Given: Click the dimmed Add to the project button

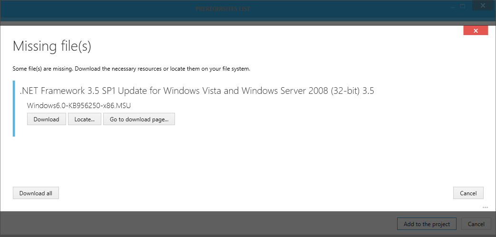Looking at the screenshot, I should click(x=426, y=224).
